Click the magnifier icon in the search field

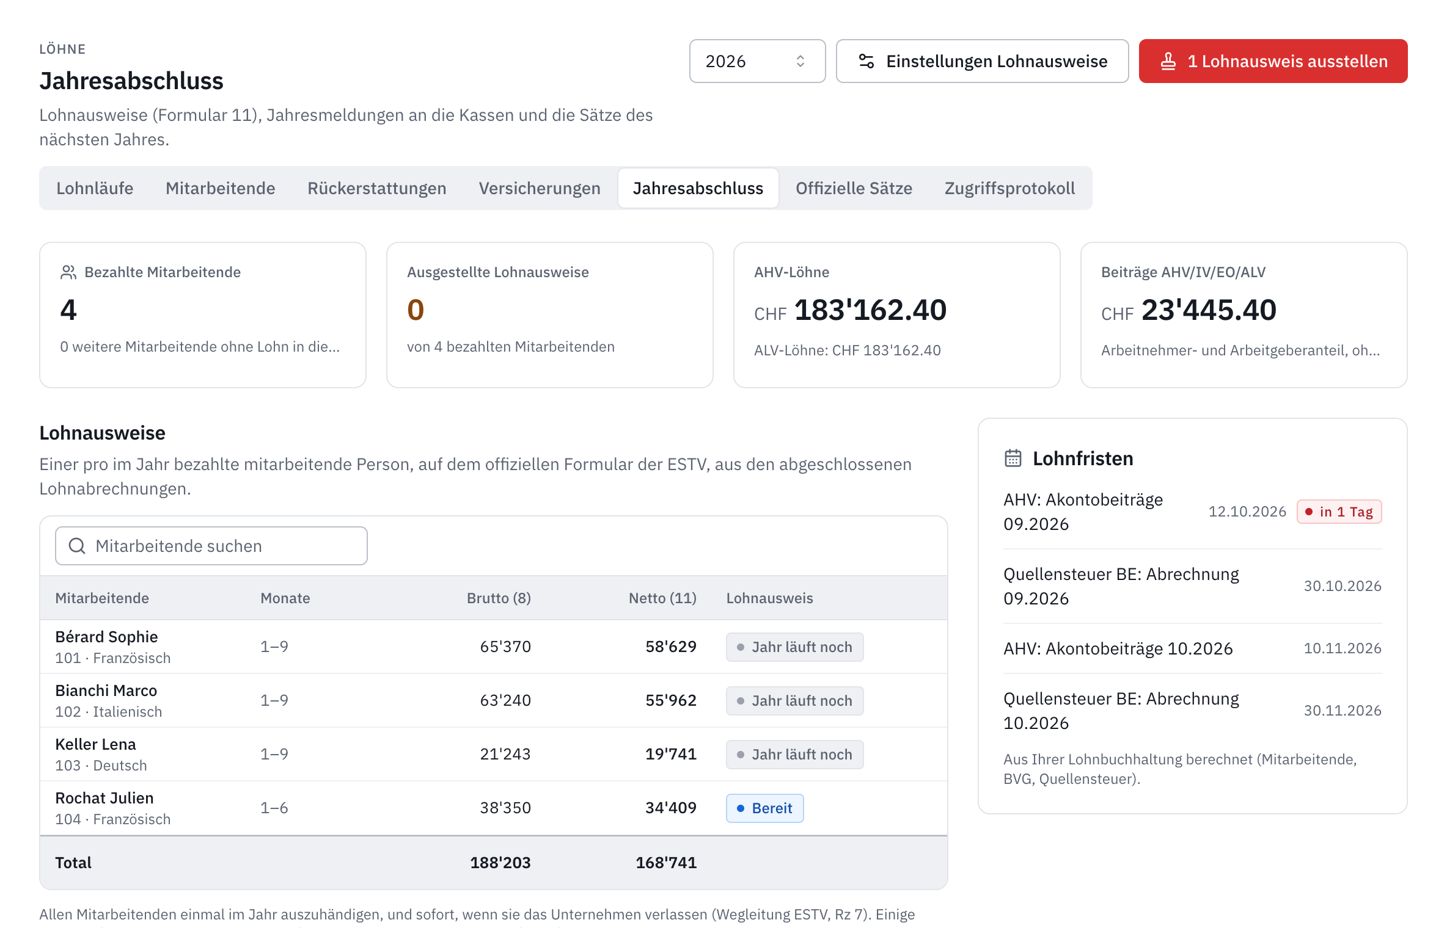click(77, 546)
